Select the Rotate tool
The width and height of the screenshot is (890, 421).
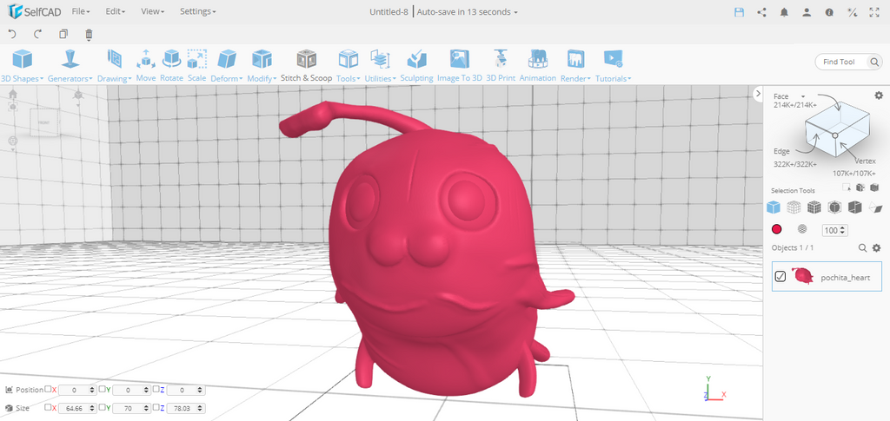(171, 59)
